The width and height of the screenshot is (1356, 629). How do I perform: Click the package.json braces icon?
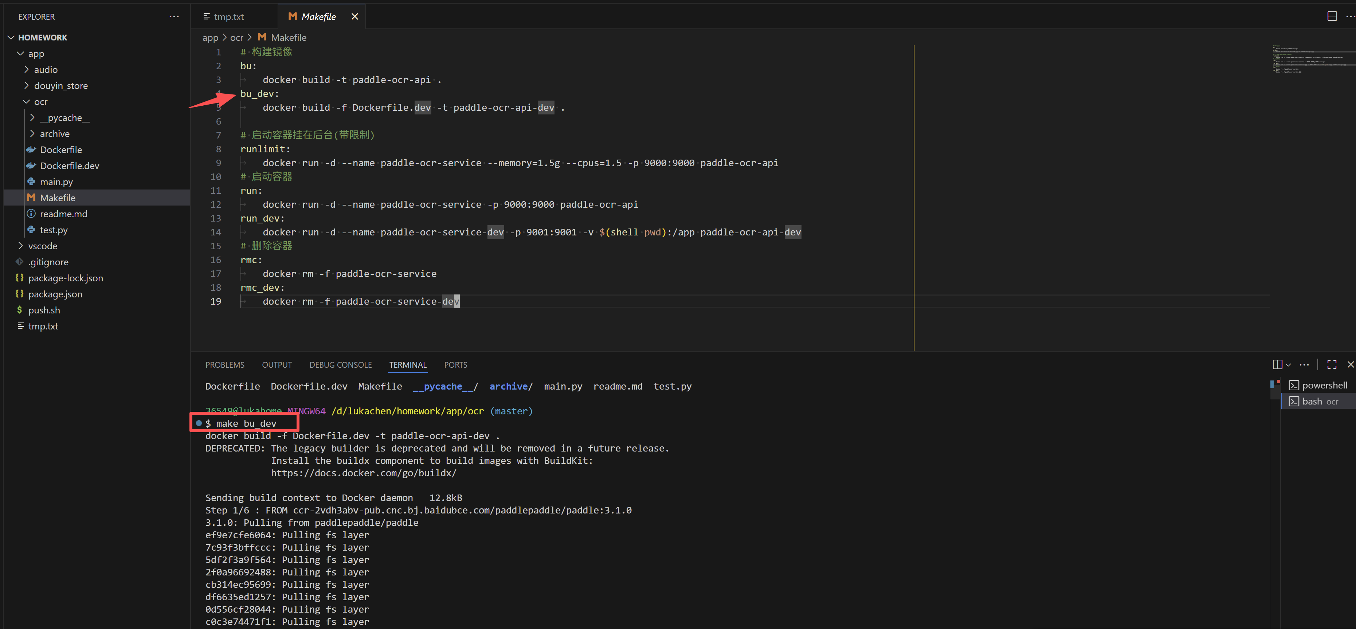point(19,294)
